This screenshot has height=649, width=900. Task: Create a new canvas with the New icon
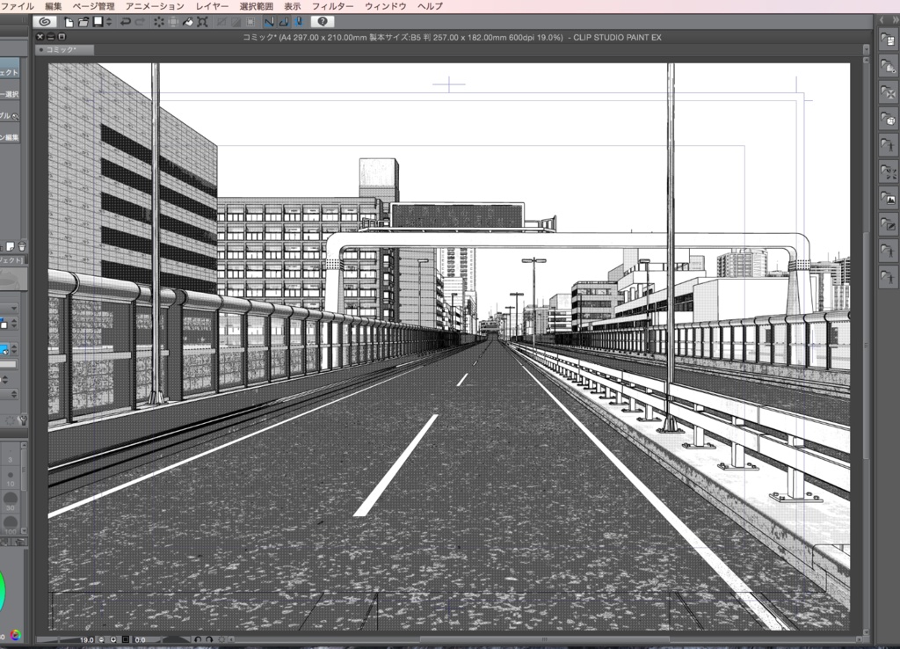(x=68, y=20)
